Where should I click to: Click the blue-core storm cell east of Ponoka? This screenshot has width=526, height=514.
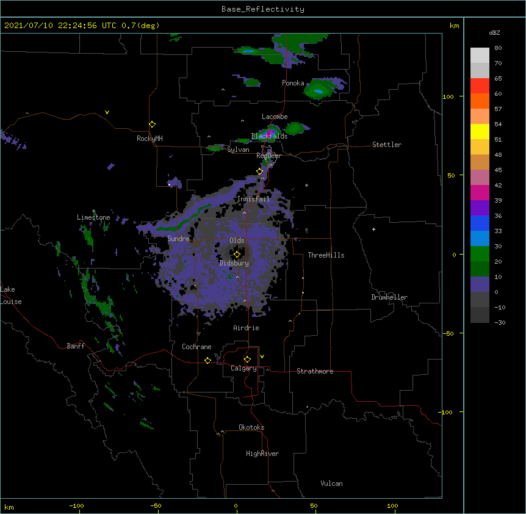pos(318,90)
